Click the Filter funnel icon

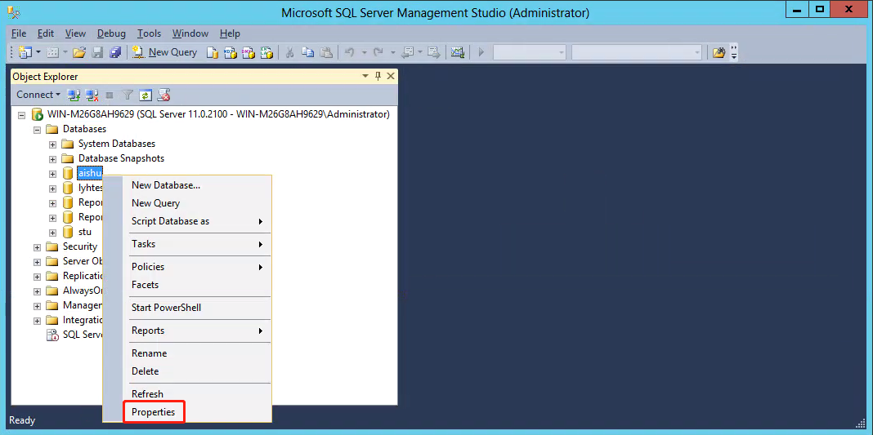pos(128,95)
